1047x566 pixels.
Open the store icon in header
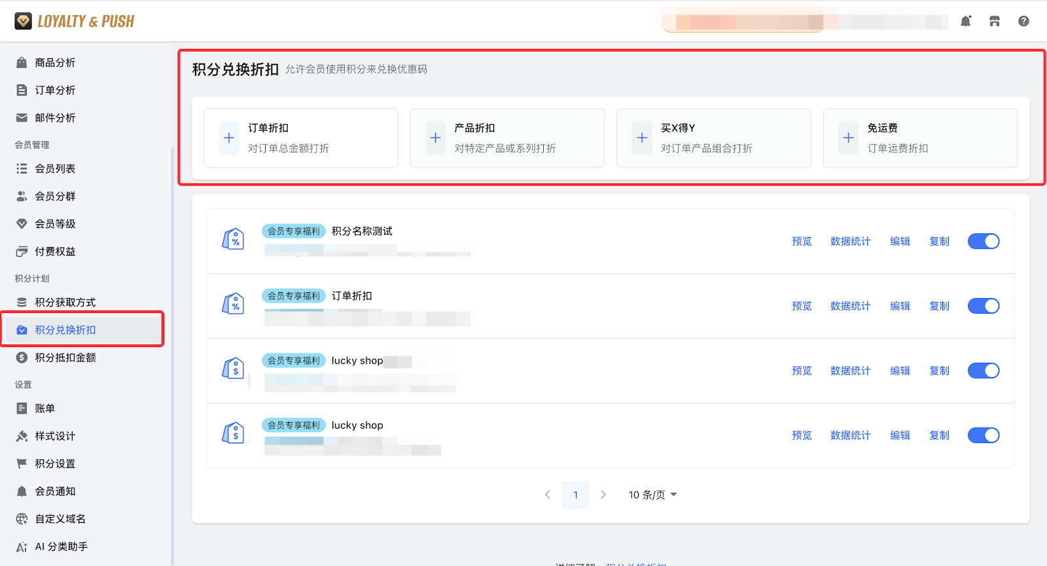pyautogui.click(x=995, y=22)
